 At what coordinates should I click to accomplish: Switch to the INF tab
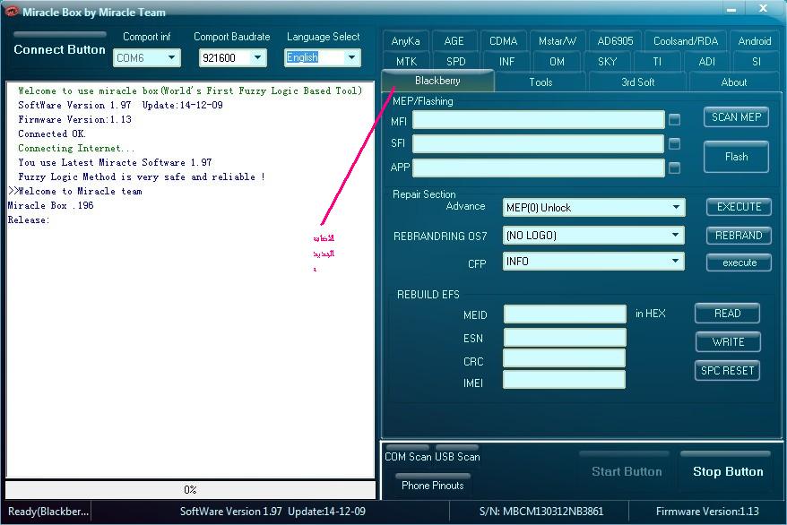pos(506,62)
